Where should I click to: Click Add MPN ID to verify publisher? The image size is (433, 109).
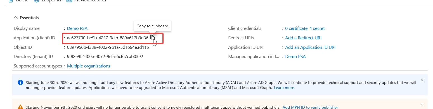click(310, 107)
